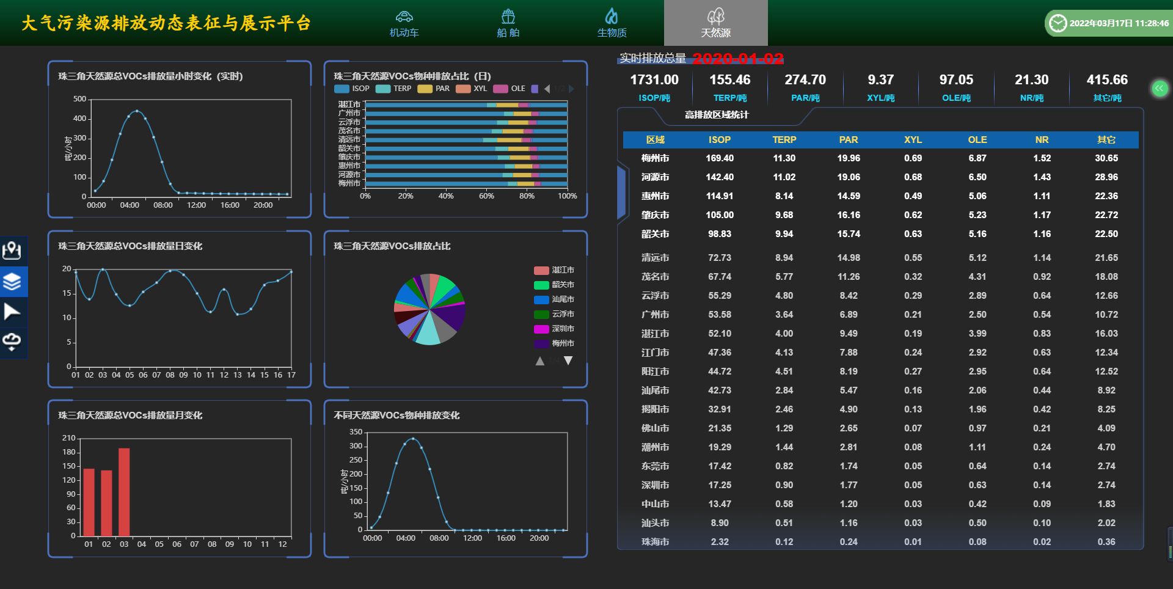
Task: Click the pie chart in 排放占比 panel
Action: click(429, 309)
